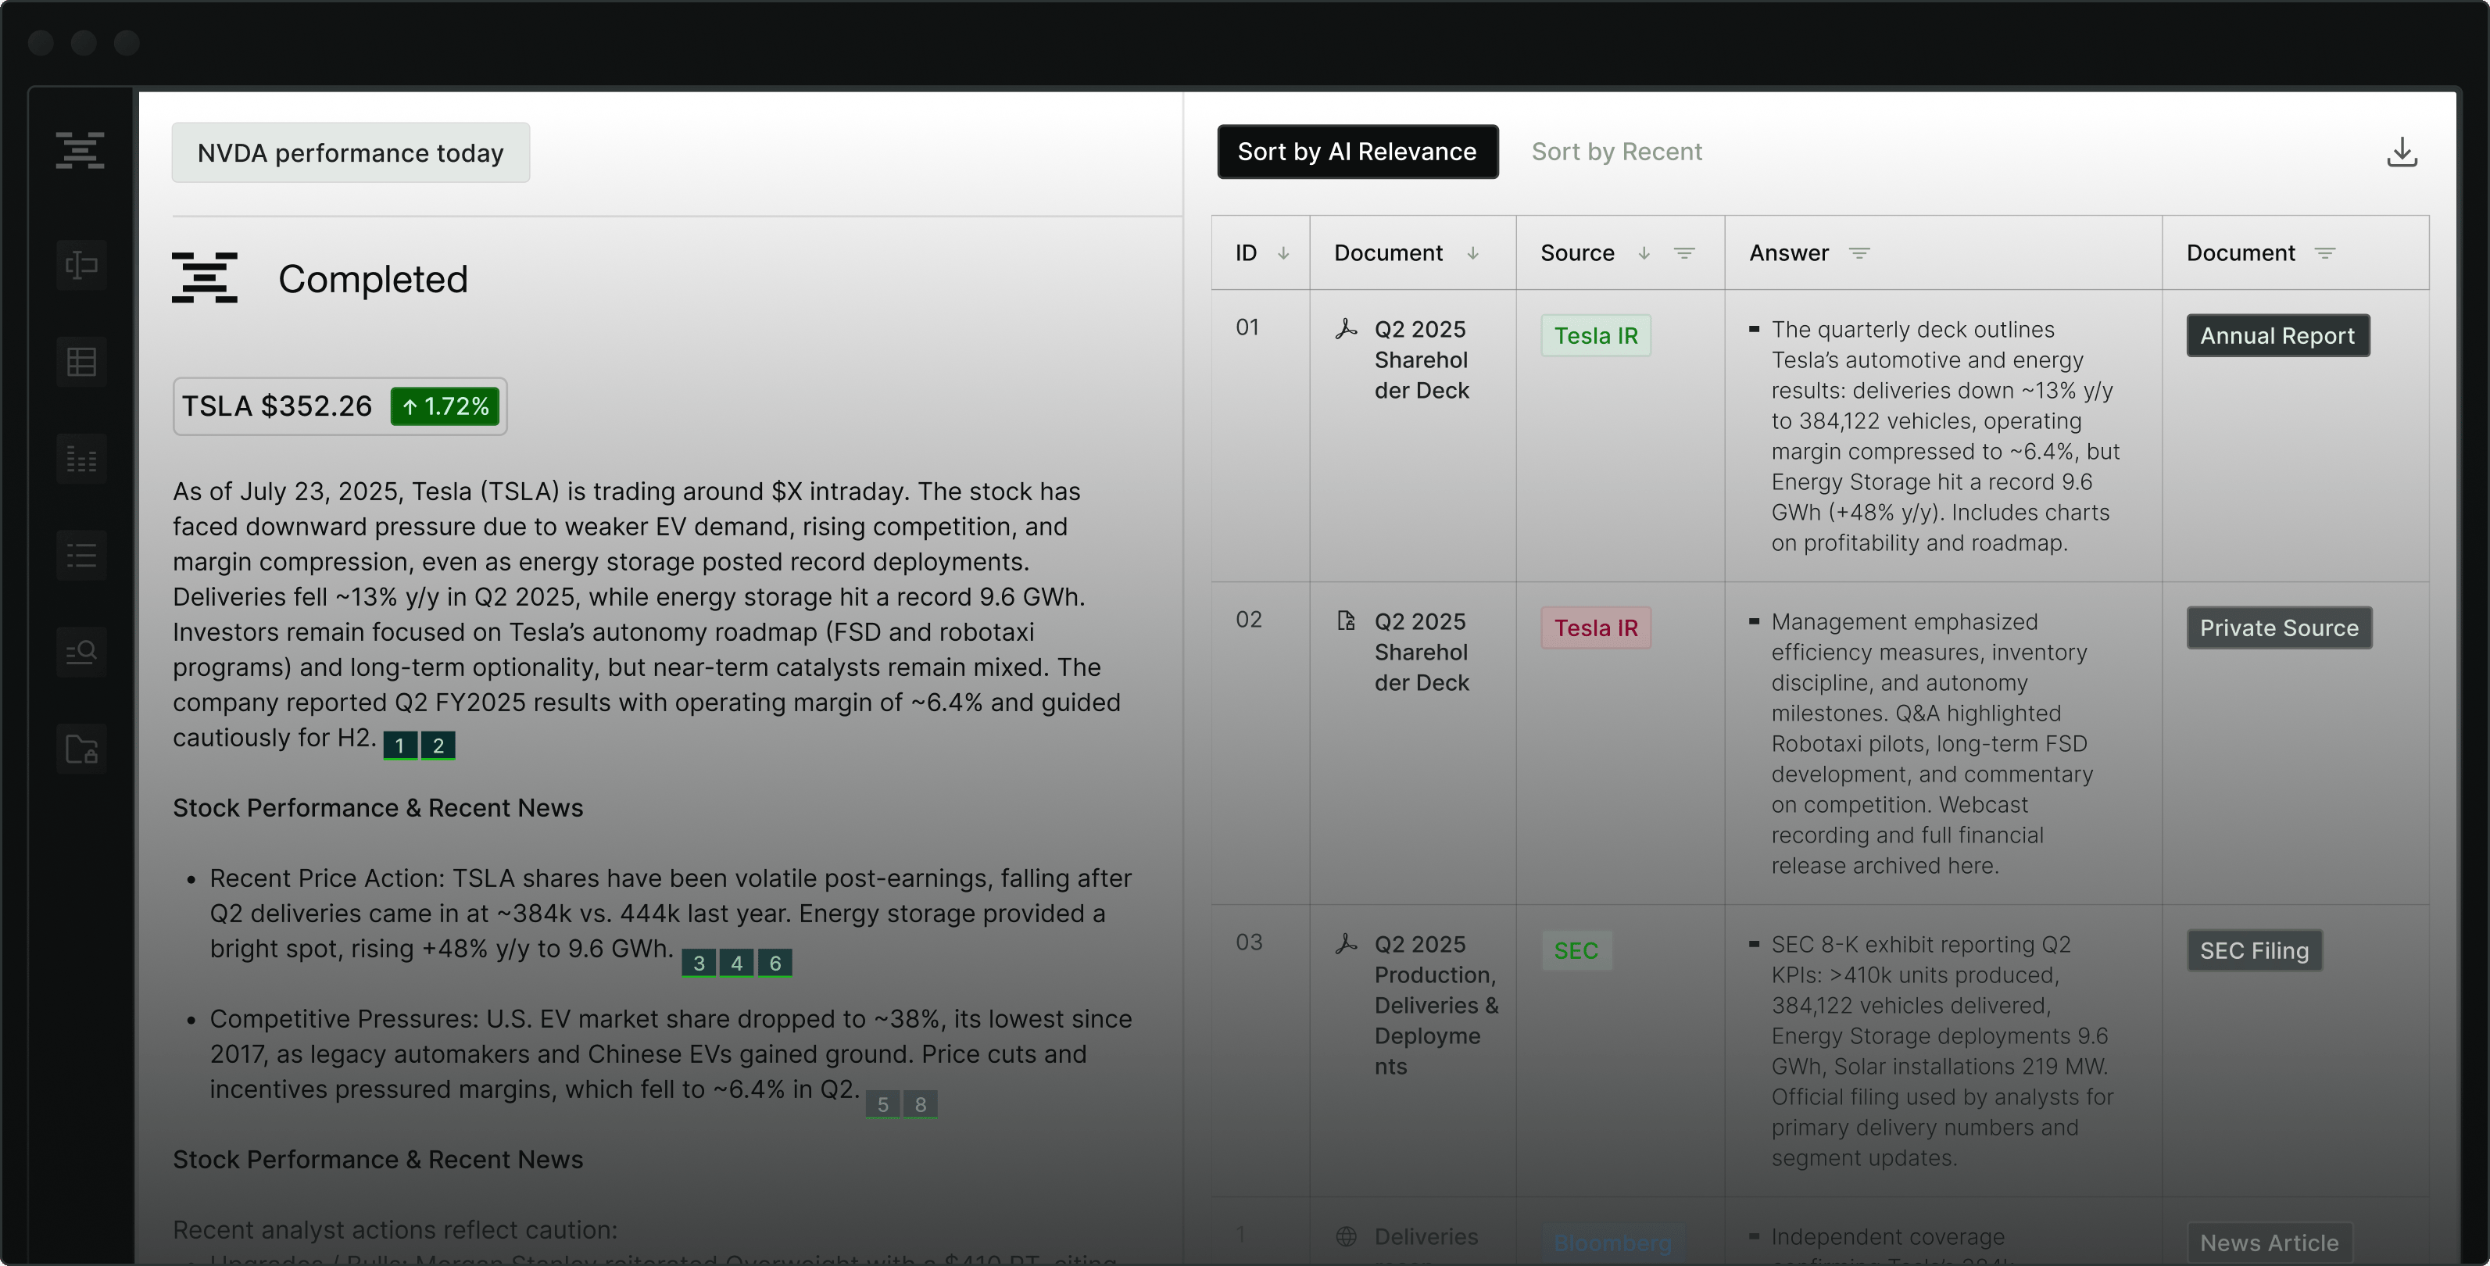Sort table by ID column arrow

(1283, 253)
